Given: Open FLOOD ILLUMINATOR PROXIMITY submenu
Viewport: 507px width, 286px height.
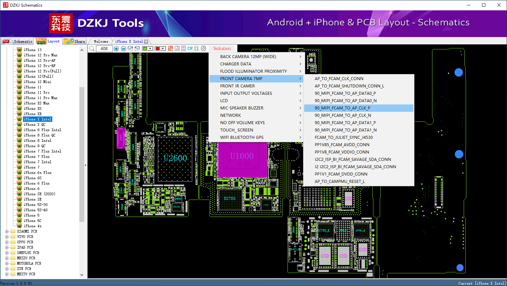Looking at the screenshot, I should coord(256,71).
